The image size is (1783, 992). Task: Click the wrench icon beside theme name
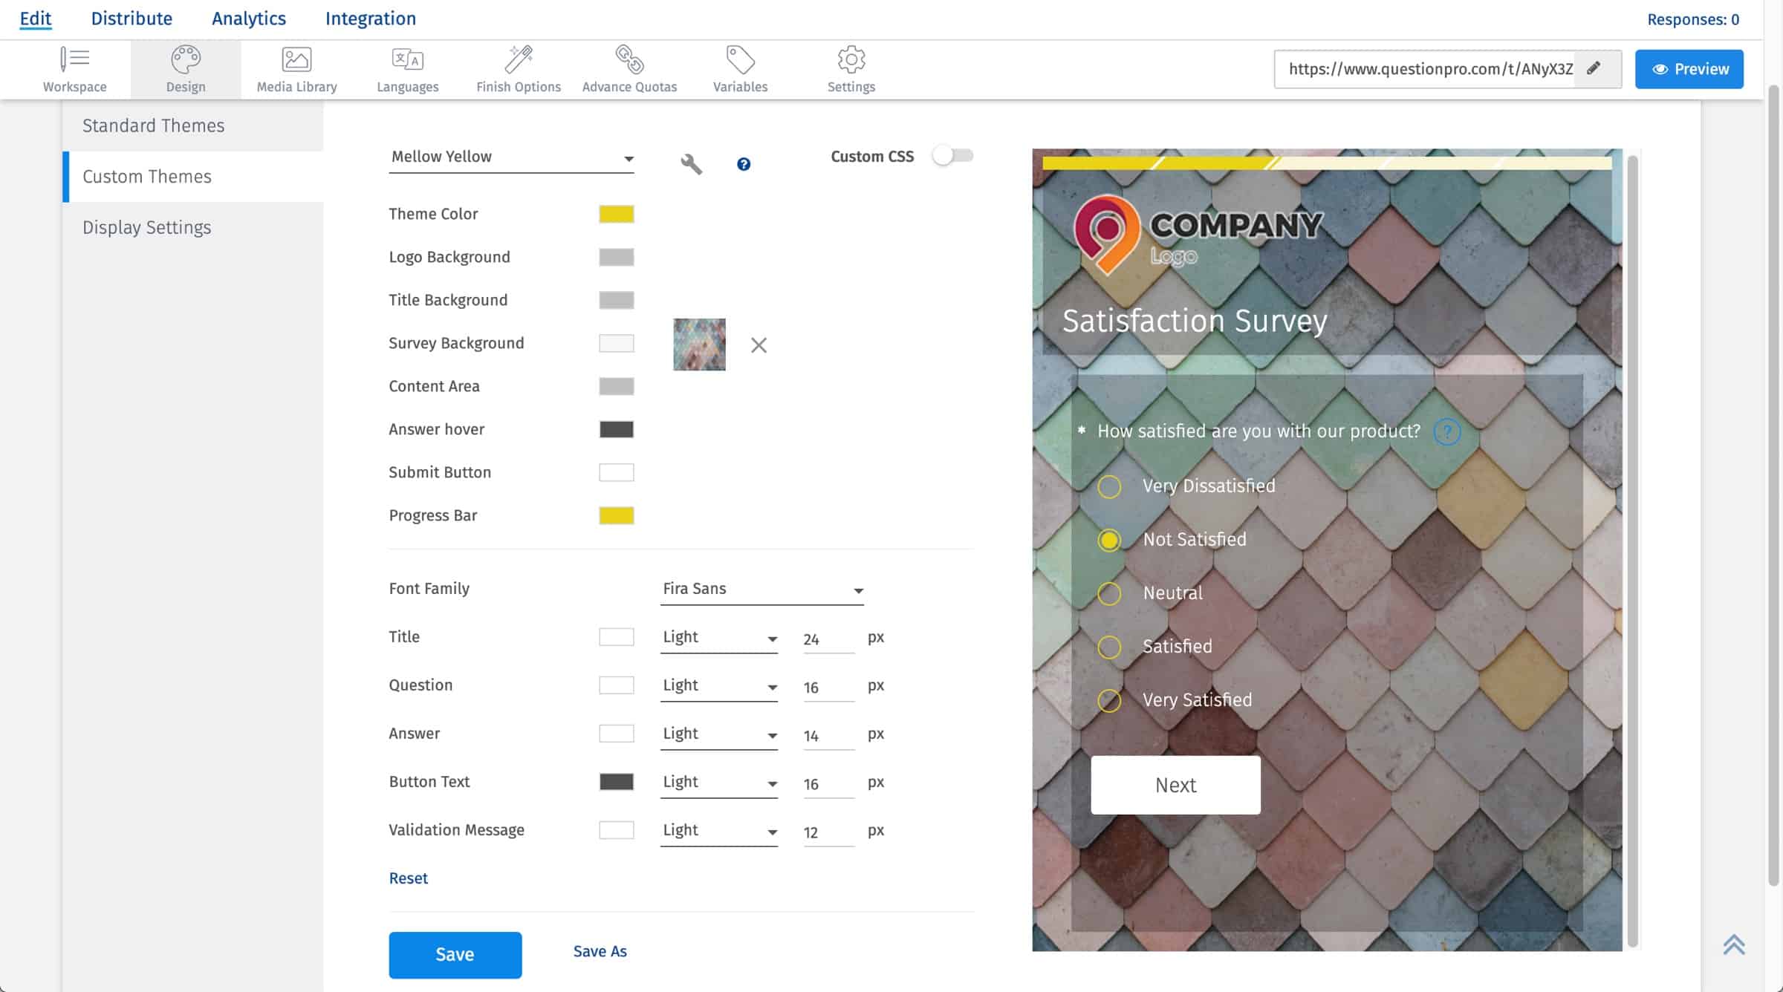[691, 163]
